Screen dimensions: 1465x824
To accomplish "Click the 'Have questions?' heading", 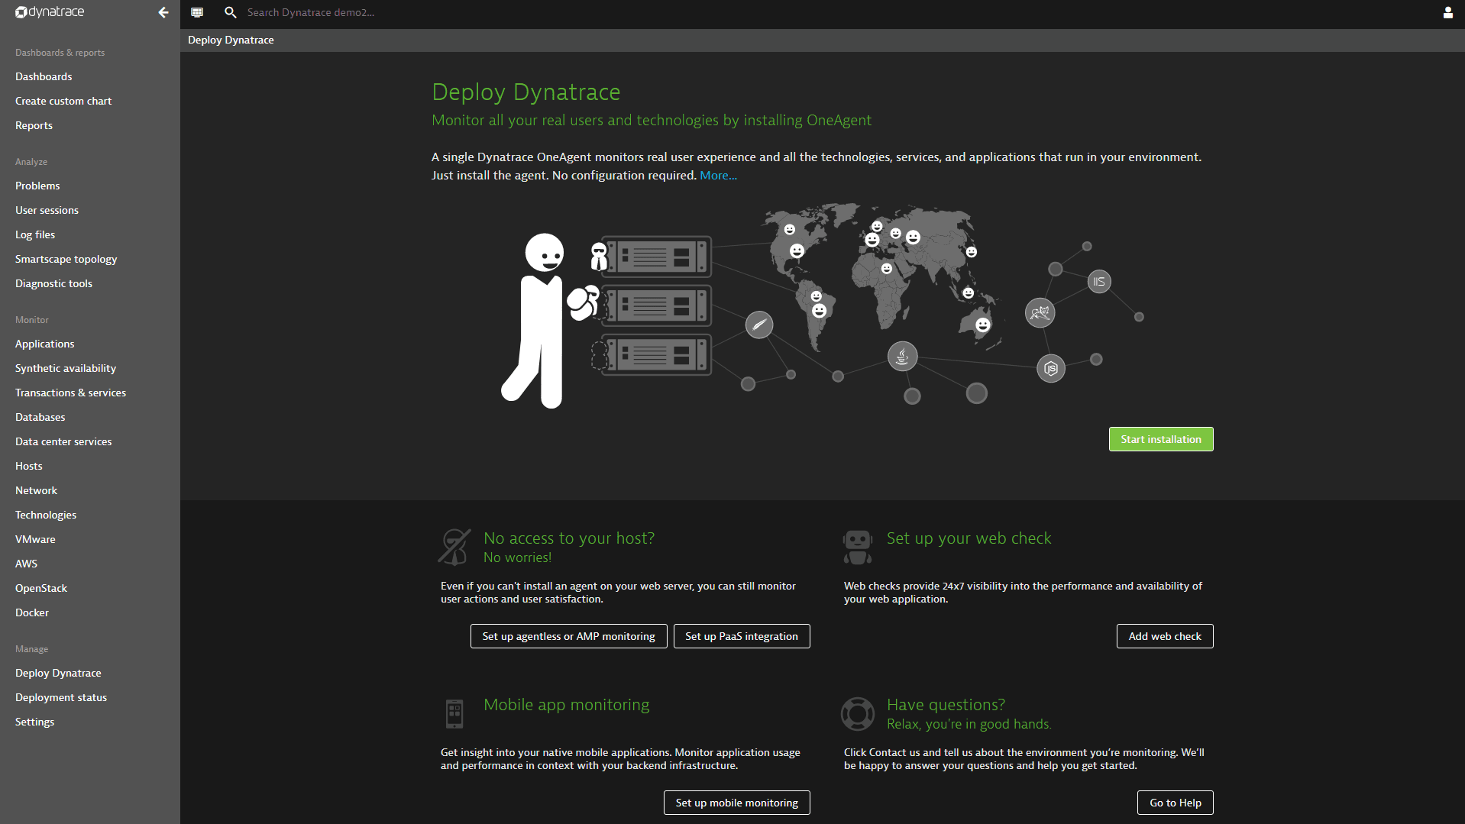I will point(946,705).
